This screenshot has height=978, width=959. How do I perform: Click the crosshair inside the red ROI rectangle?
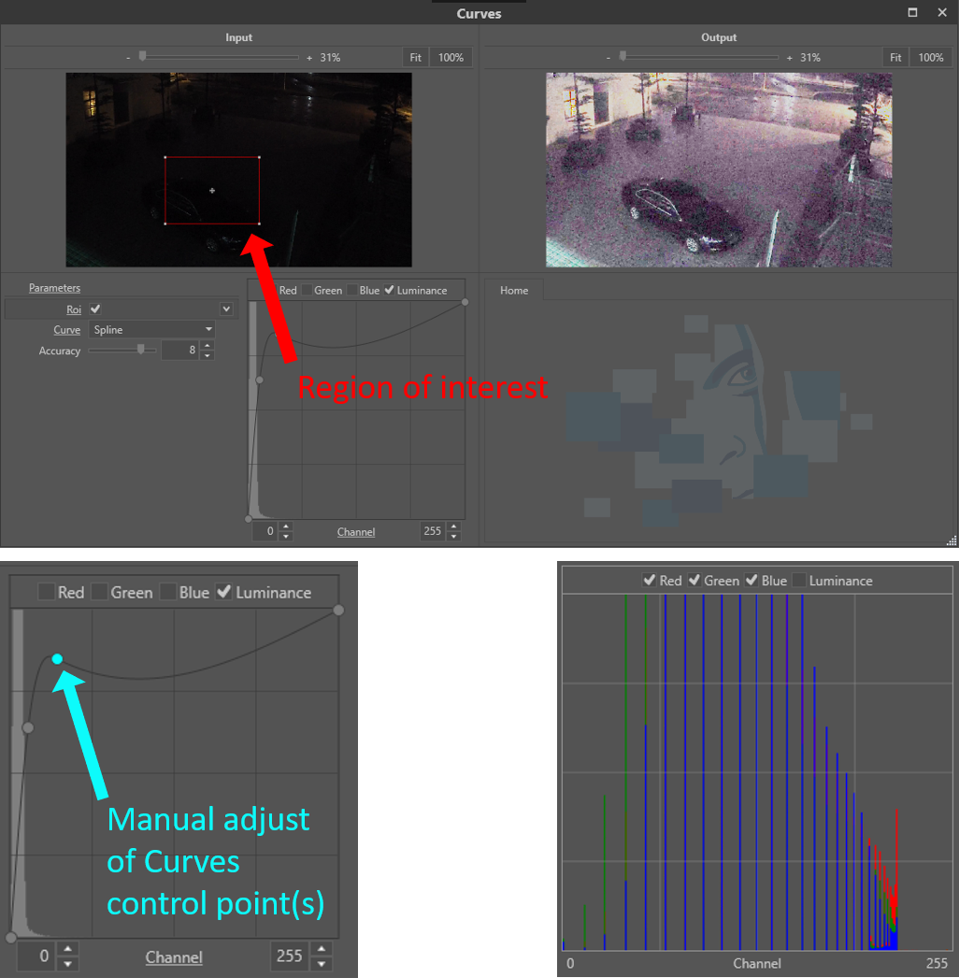[x=212, y=191]
